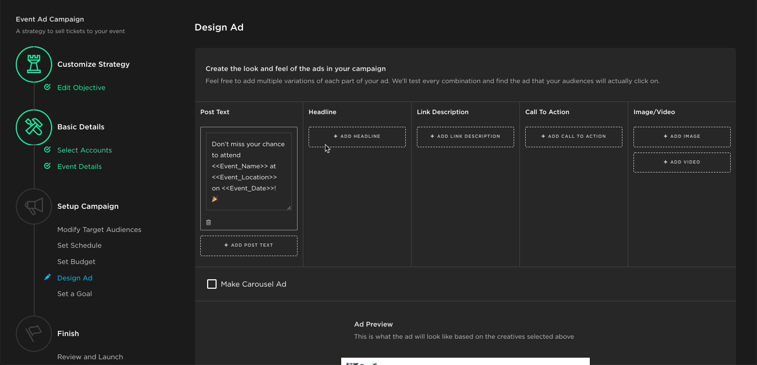Open Modify Target Audiences step
The image size is (757, 365).
pos(99,229)
